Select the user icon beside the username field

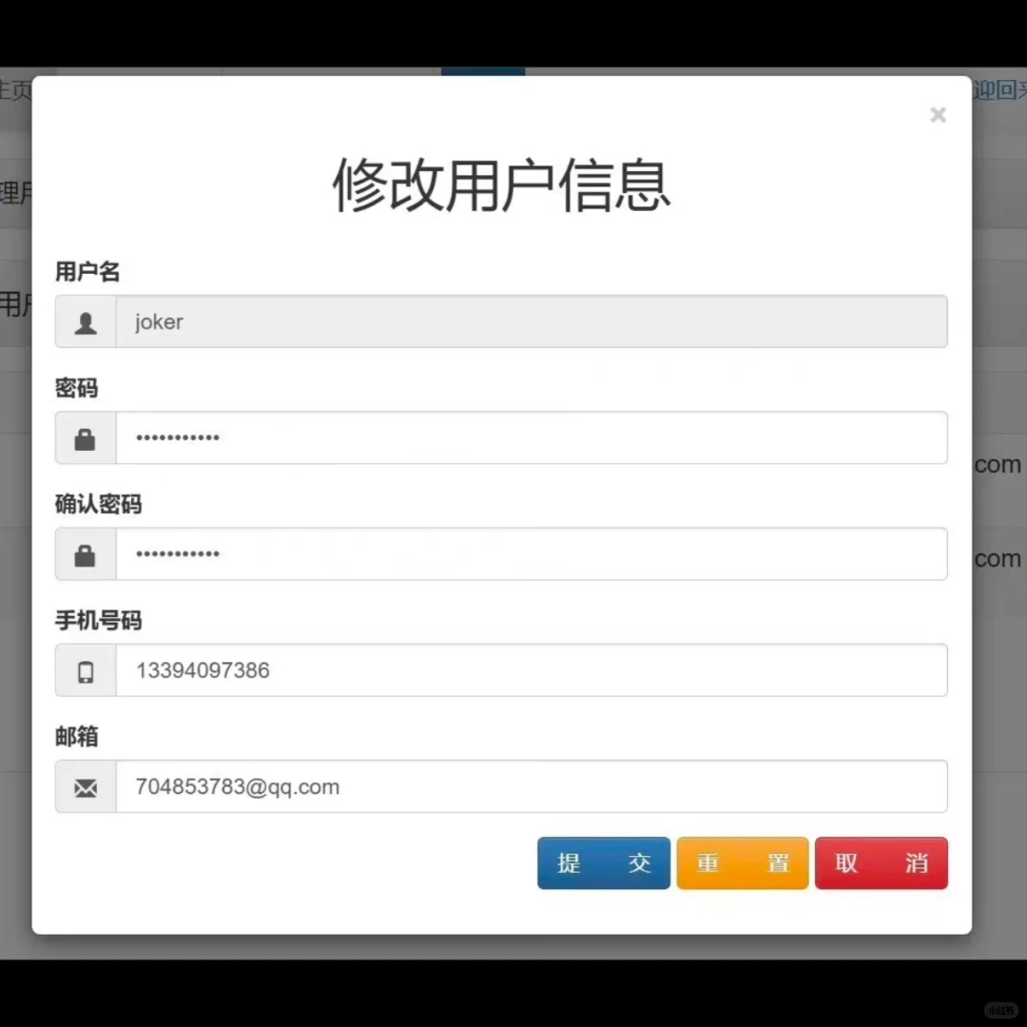point(85,321)
